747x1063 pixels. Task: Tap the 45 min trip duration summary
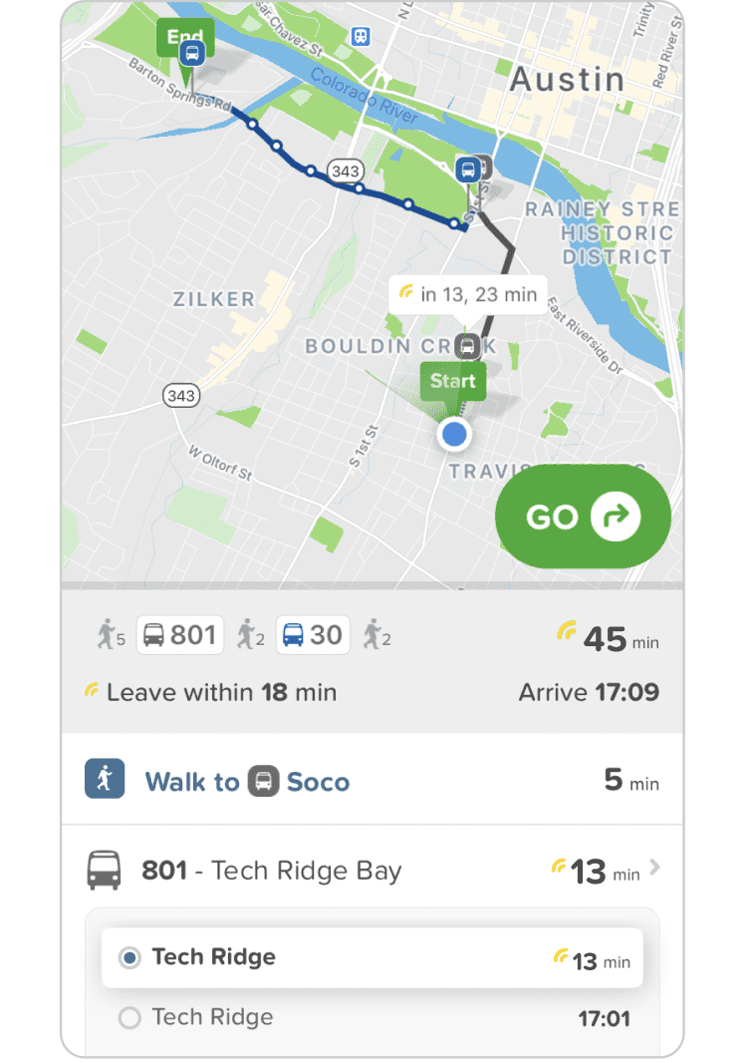click(608, 637)
